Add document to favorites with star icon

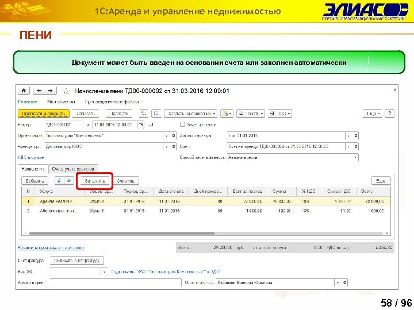[x=66, y=91]
